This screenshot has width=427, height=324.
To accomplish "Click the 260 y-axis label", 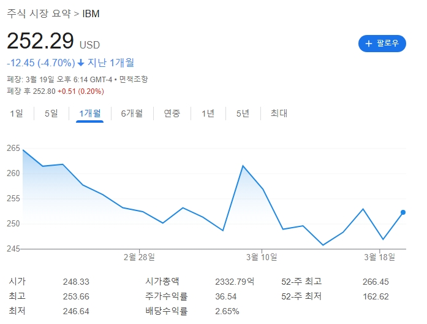I will [13, 173].
